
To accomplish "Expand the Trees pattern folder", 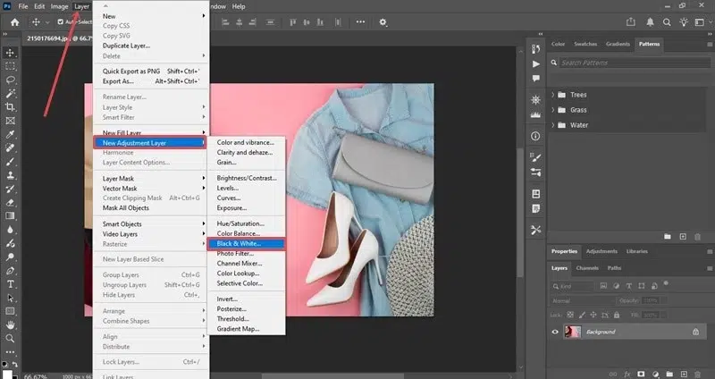I will coord(553,95).
